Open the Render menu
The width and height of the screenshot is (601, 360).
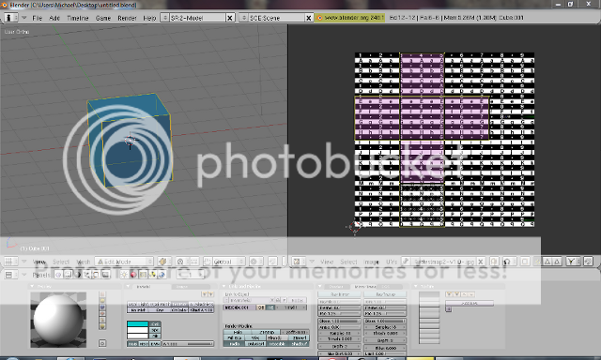[128, 18]
